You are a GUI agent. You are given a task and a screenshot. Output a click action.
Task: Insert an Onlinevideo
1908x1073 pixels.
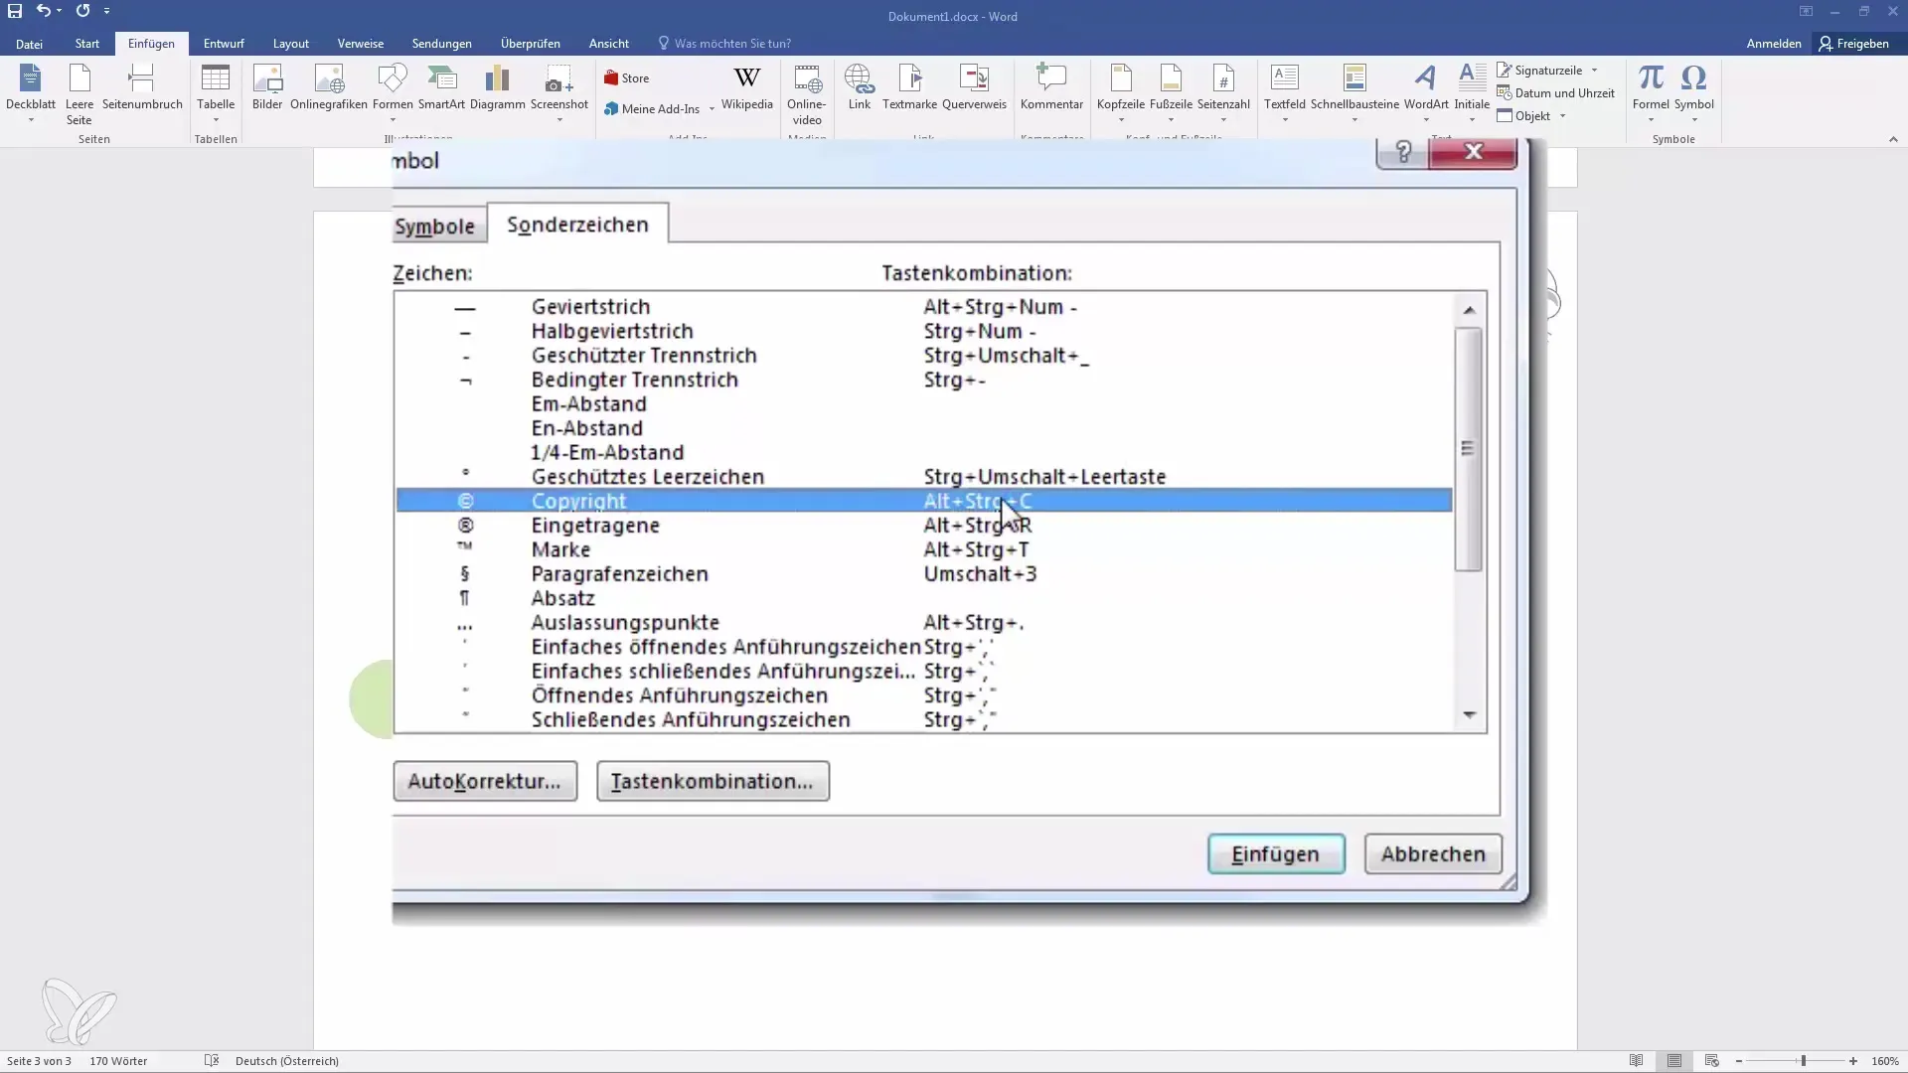tap(807, 94)
